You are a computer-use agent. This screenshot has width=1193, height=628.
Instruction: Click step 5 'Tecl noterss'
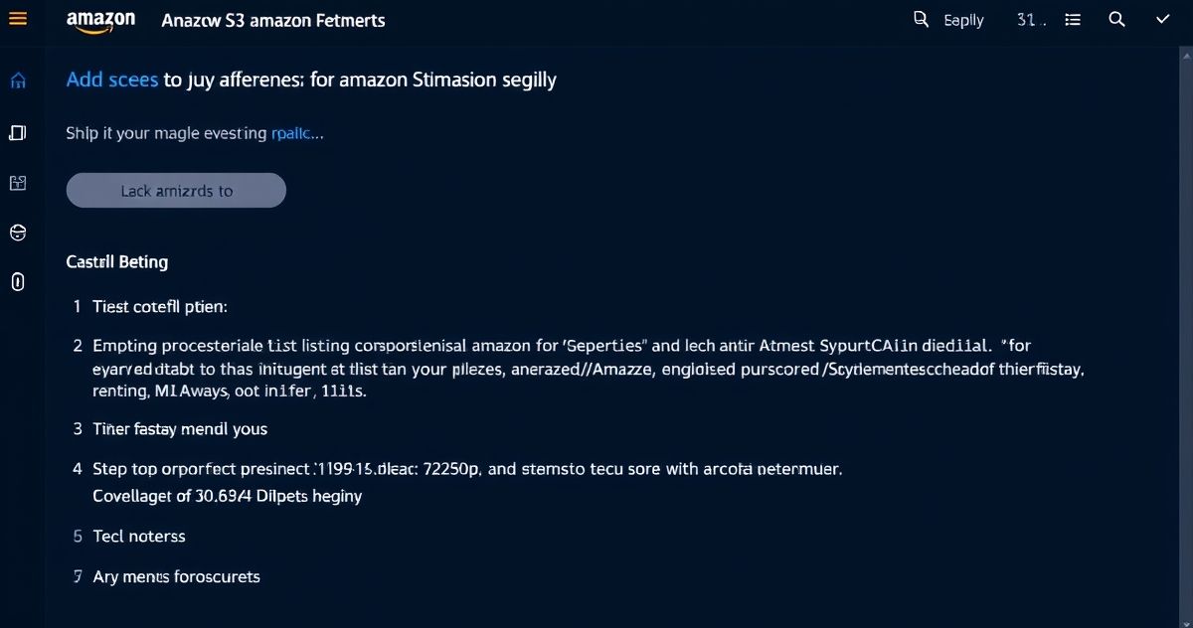coord(139,536)
